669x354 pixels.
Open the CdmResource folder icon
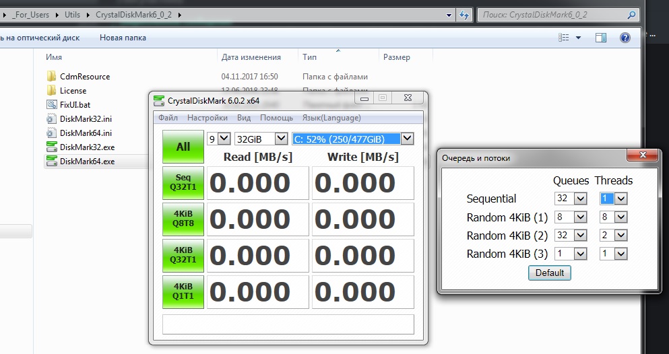51,77
